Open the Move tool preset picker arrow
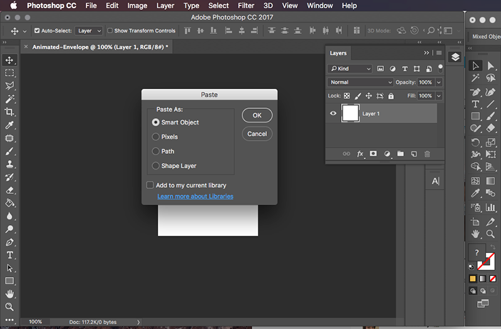The height and width of the screenshot is (329, 501). pos(24,31)
